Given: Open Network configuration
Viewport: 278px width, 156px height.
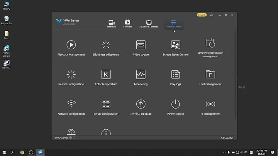Looking at the screenshot, I should tap(71, 107).
